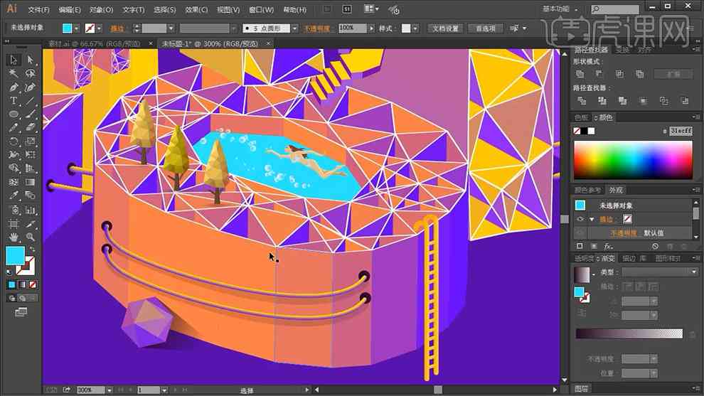Click the orange 描边 stroke link
Image resolution: width=704 pixels, height=396 pixels.
(x=117, y=28)
